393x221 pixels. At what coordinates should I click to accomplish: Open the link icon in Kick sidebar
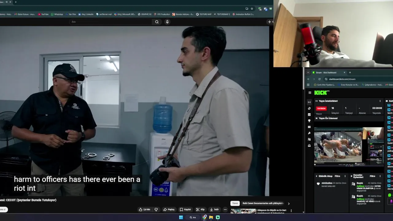pos(309,108)
